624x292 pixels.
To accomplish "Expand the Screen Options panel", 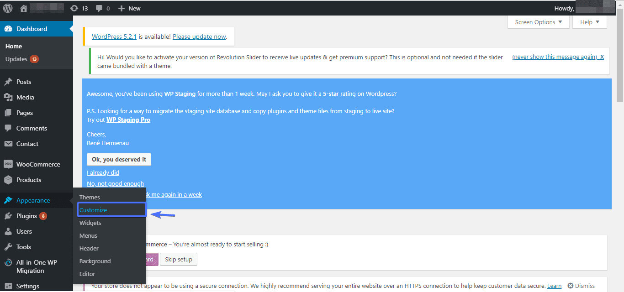I will (x=539, y=22).
